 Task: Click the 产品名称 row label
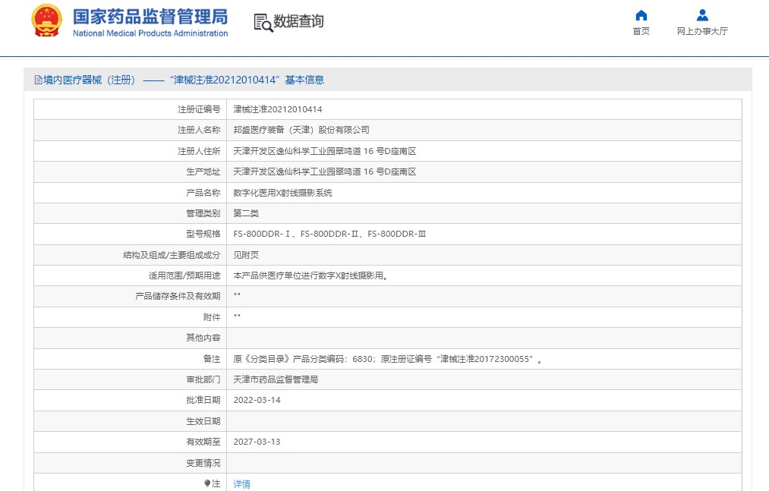[x=203, y=193]
